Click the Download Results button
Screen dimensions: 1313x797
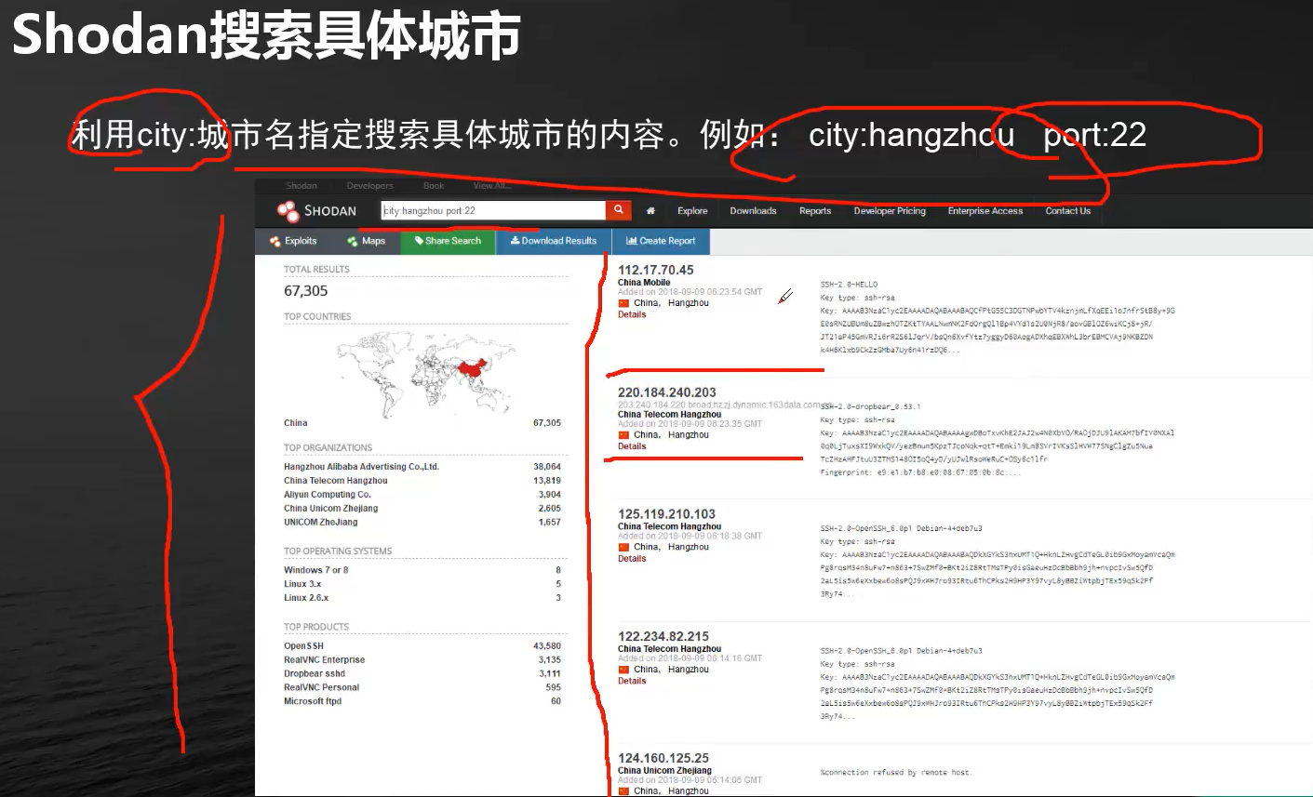pos(554,241)
